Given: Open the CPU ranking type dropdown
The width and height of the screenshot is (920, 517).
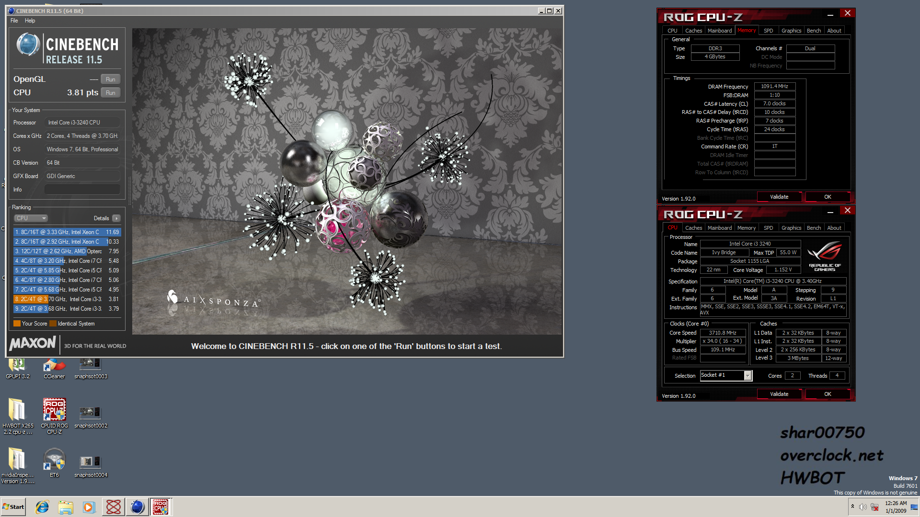Looking at the screenshot, I should [x=31, y=218].
